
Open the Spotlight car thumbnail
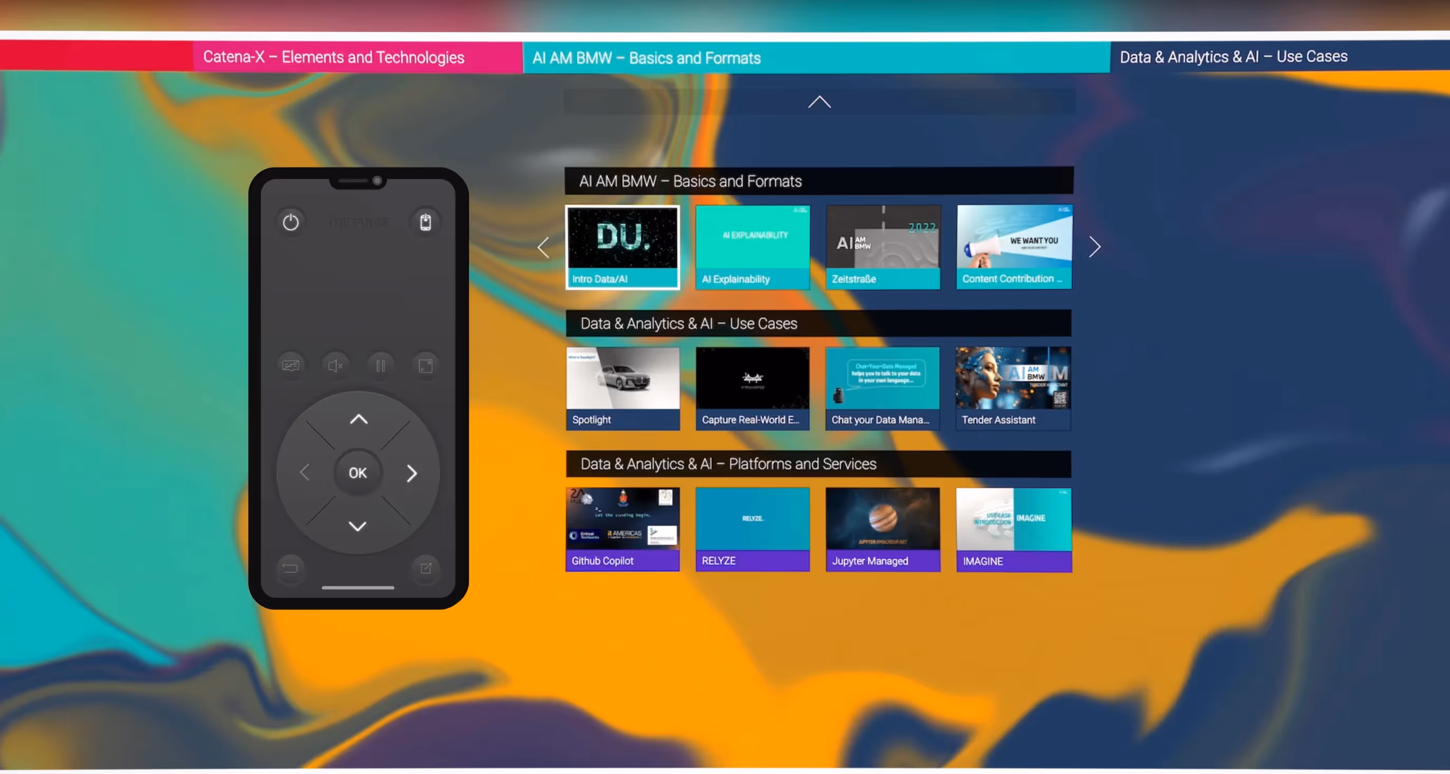pyautogui.click(x=623, y=389)
